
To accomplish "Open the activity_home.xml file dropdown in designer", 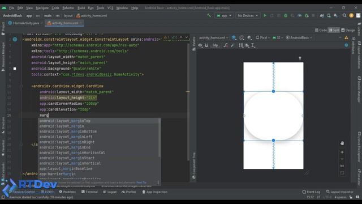I will pyautogui.click(x=214, y=37).
